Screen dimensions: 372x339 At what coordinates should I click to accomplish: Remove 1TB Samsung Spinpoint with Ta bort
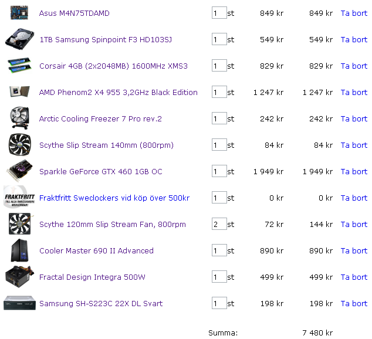point(354,40)
